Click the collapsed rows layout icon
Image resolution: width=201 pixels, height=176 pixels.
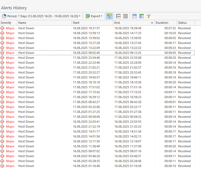coord(125,16)
